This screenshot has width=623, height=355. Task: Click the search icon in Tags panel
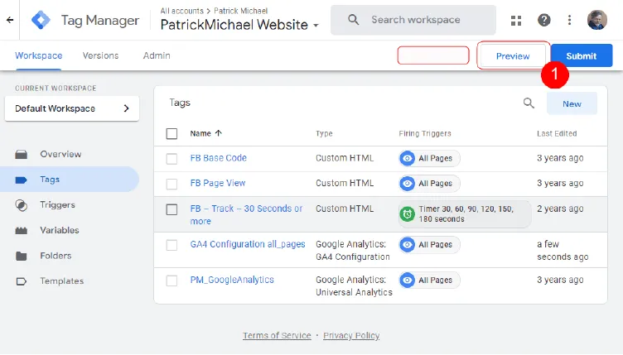pos(529,103)
